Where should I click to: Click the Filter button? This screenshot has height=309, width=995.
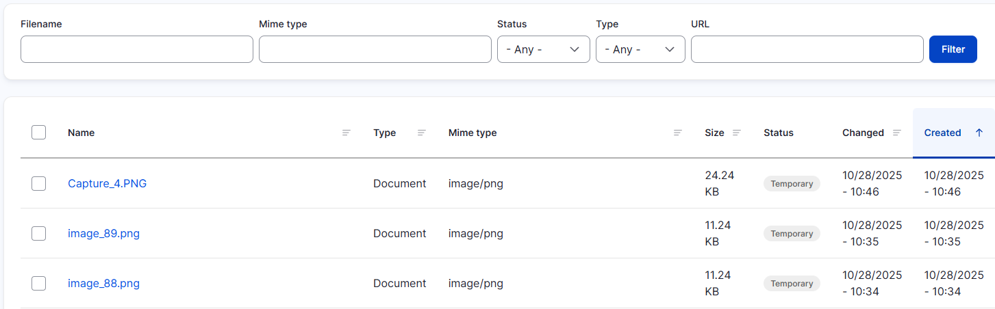(x=953, y=49)
